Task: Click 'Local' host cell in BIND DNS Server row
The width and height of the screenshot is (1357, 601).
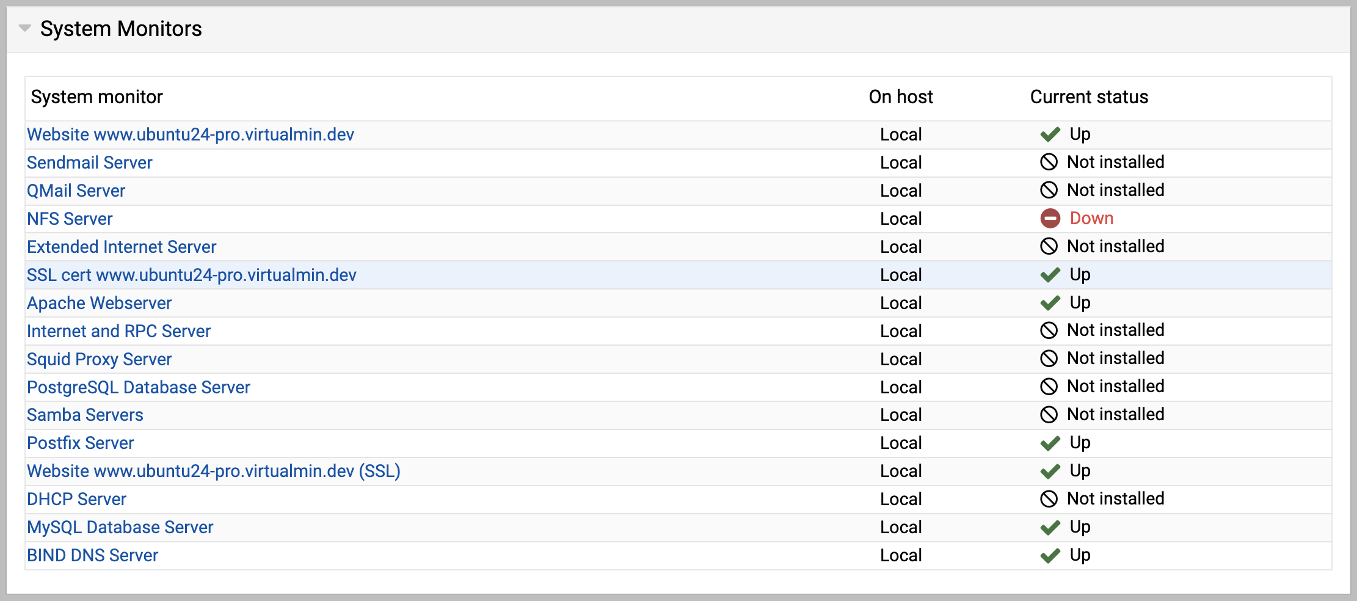Action: pos(901,555)
